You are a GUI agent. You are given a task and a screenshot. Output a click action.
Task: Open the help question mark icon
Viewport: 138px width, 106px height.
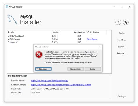point(118,22)
